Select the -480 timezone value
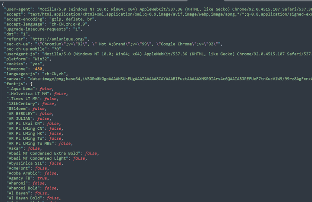Viewport: 312px width, 202px height. pyautogui.click(x=37, y=69)
